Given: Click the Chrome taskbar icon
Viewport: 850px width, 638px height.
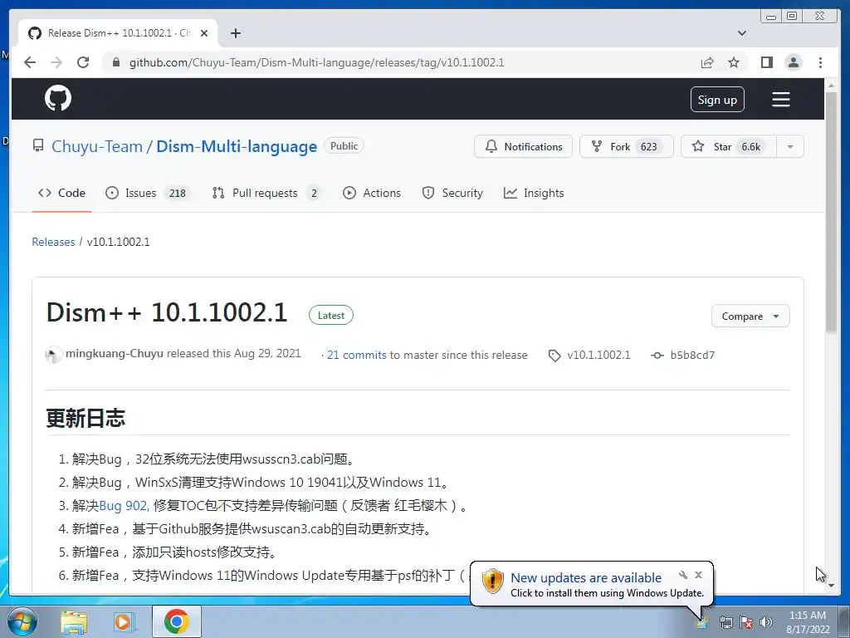Looking at the screenshot, I should click(x=177, y=621).
